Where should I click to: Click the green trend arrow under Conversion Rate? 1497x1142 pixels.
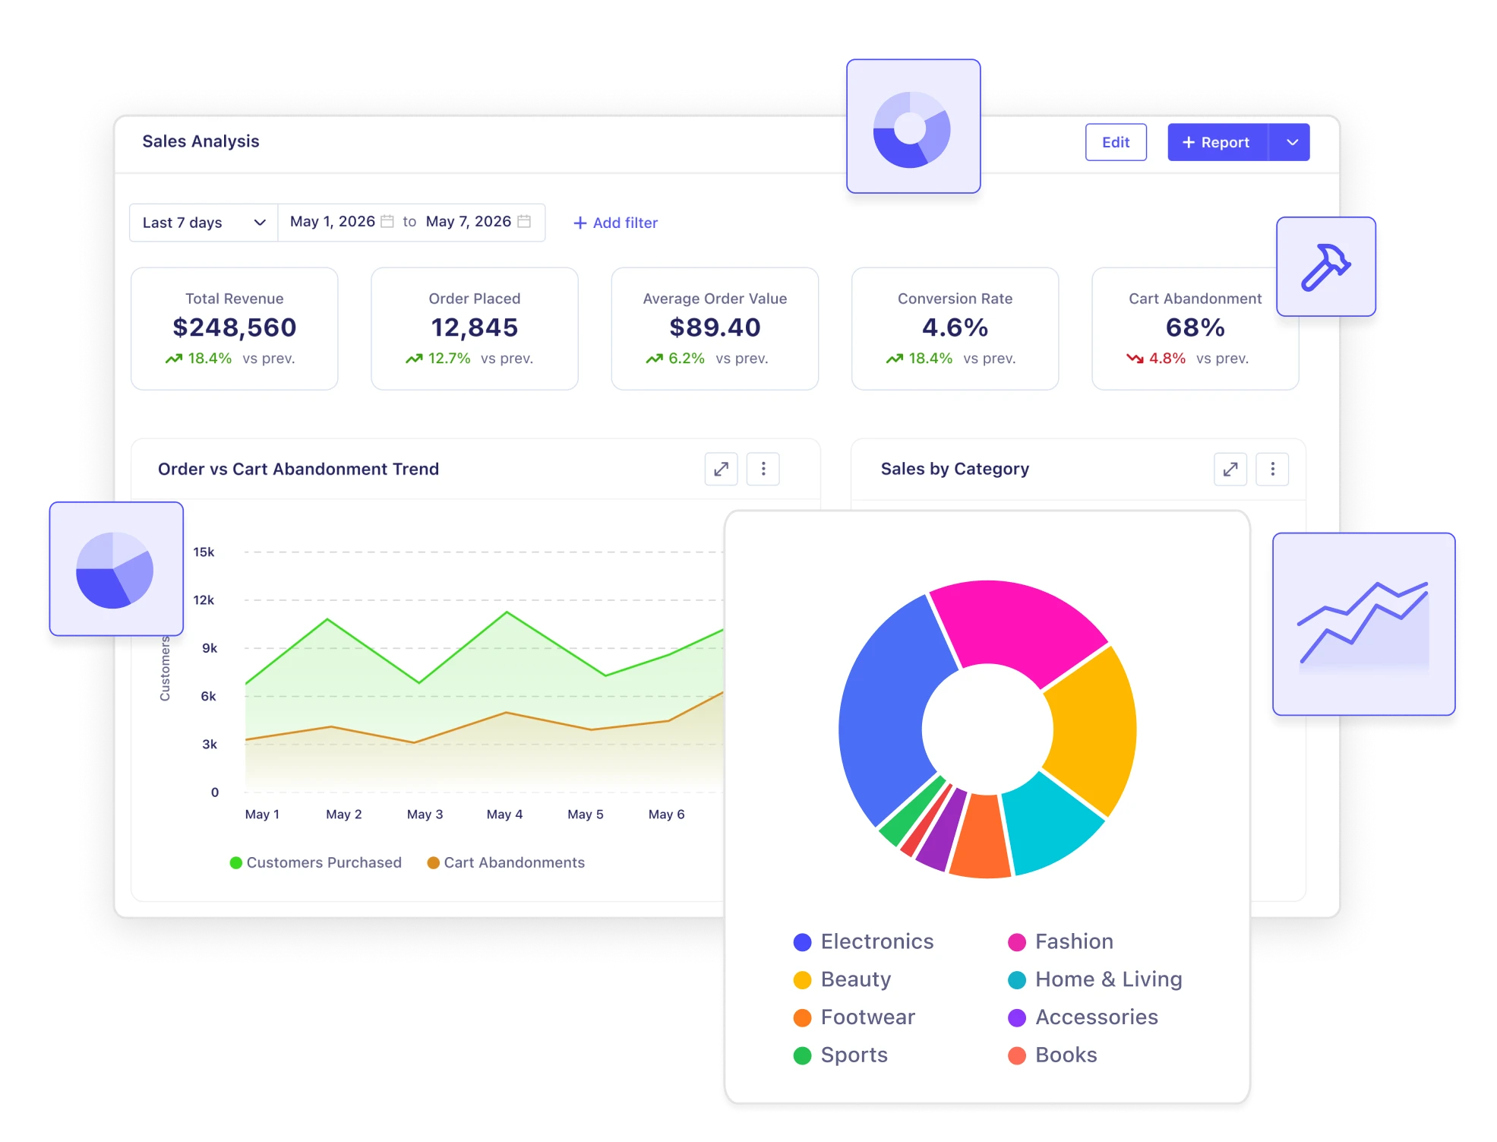point(895,359)
